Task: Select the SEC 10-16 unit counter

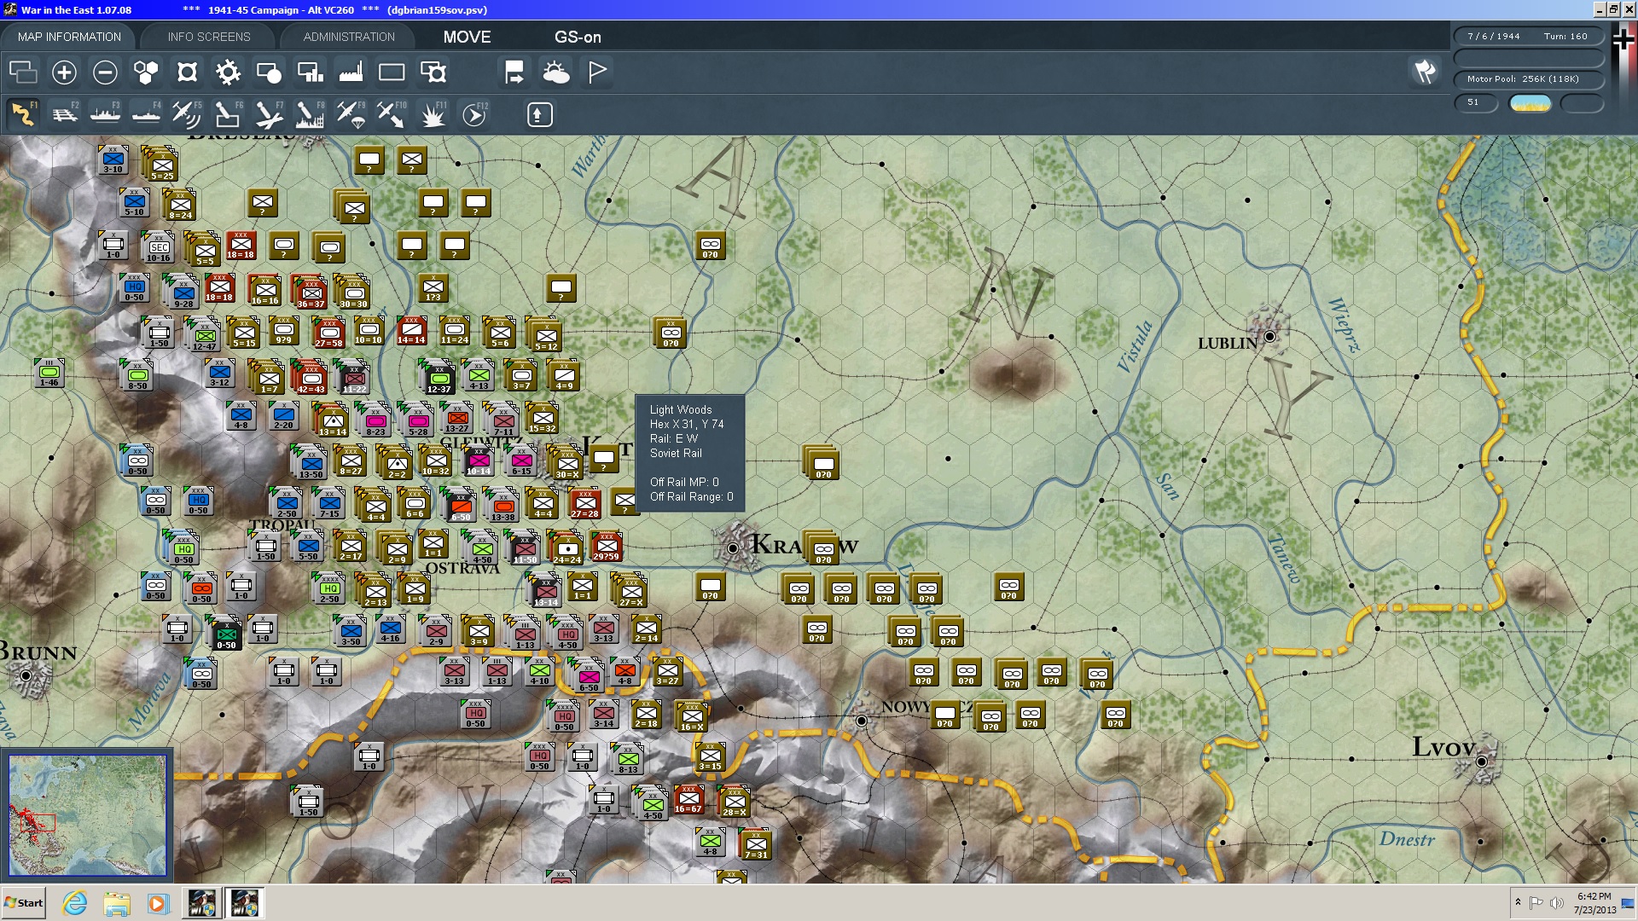Action: [x=159, y=248]
